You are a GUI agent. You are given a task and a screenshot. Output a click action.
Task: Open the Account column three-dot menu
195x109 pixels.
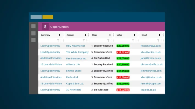point(89,35)
